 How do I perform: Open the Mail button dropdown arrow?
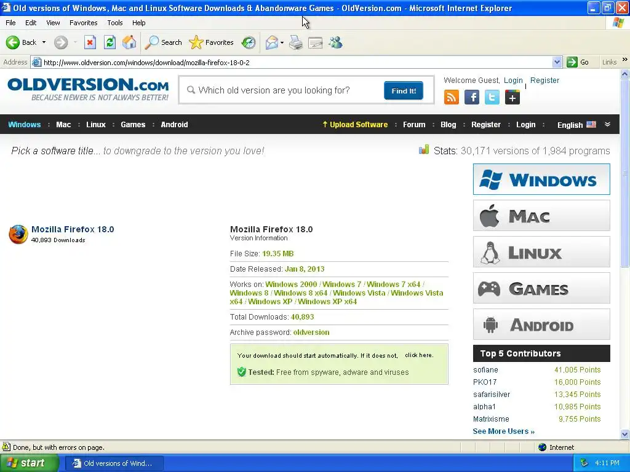pos(282,42)
